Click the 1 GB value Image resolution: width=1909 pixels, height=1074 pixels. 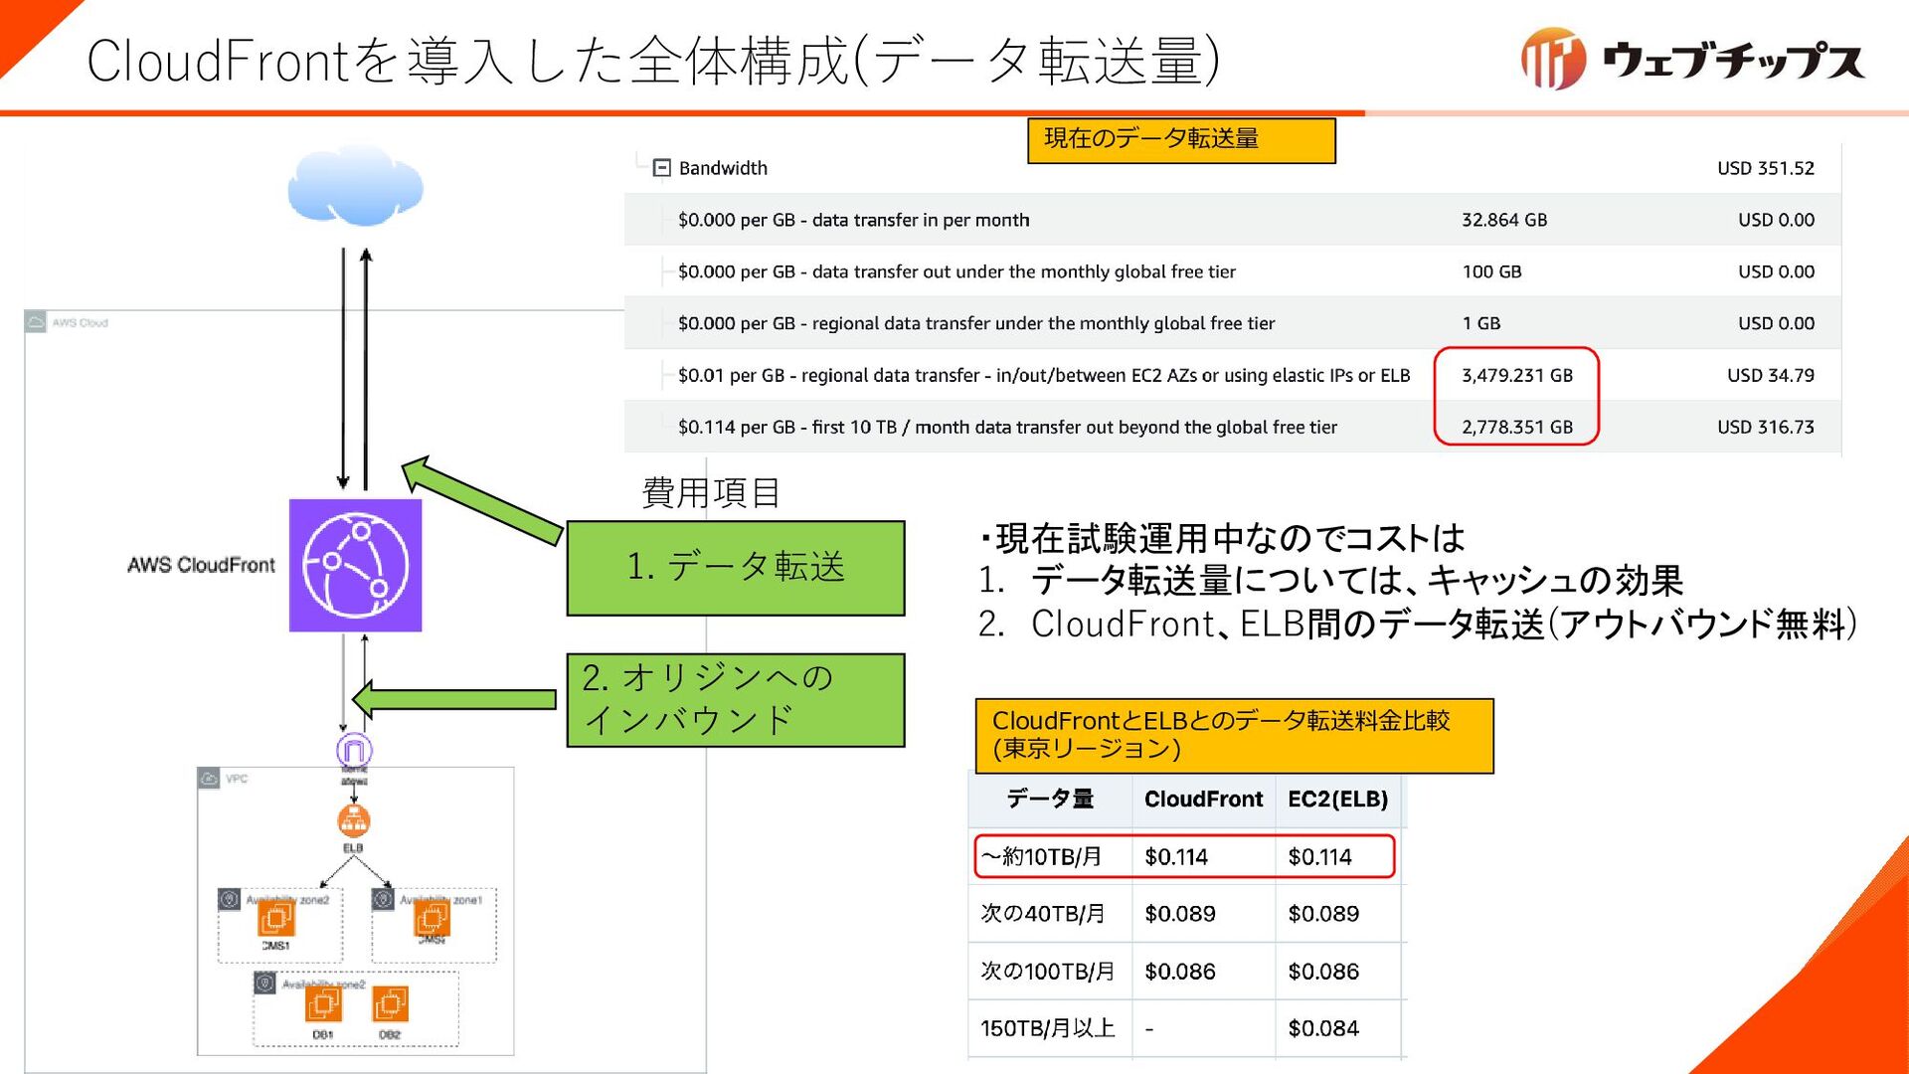click(x=1481, y=323)
